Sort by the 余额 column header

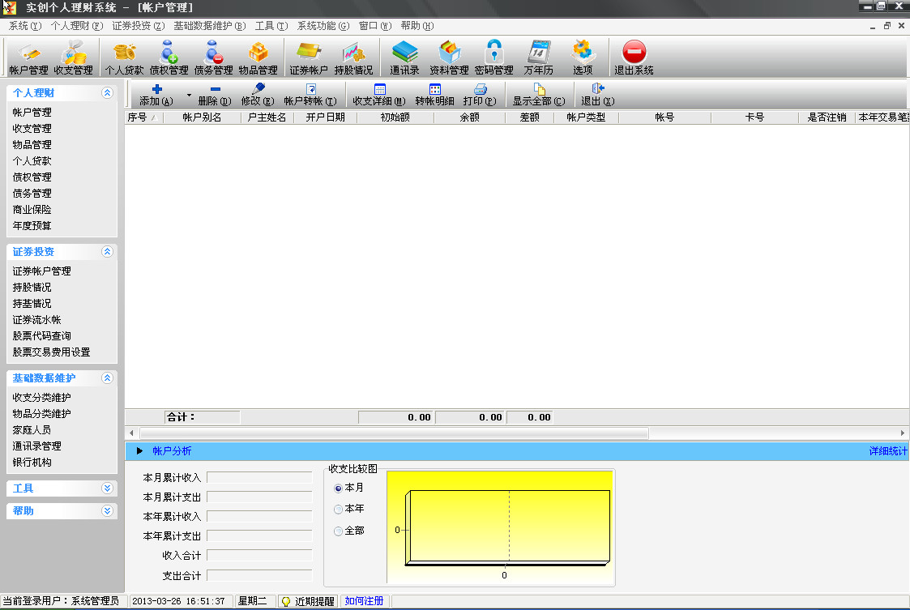(x=469, y=117)
